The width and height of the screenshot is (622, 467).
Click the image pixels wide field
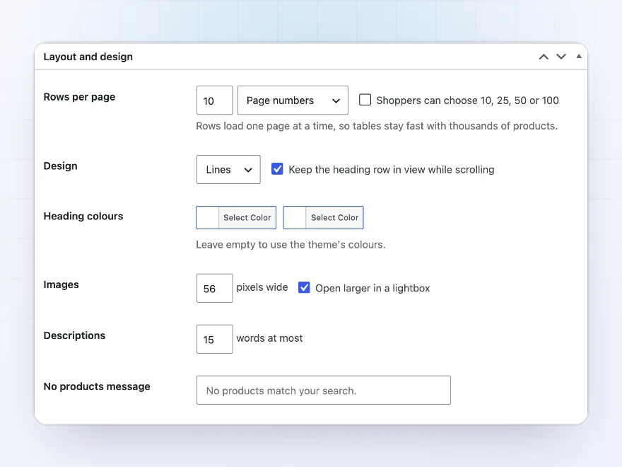(x=215, y=288)
